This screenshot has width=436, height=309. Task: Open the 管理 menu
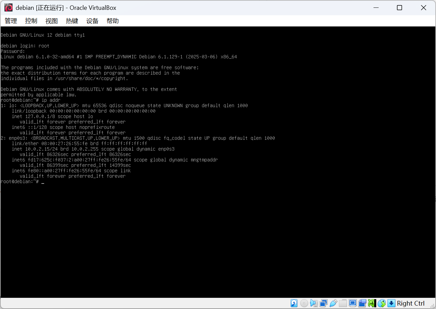(11, 21)
